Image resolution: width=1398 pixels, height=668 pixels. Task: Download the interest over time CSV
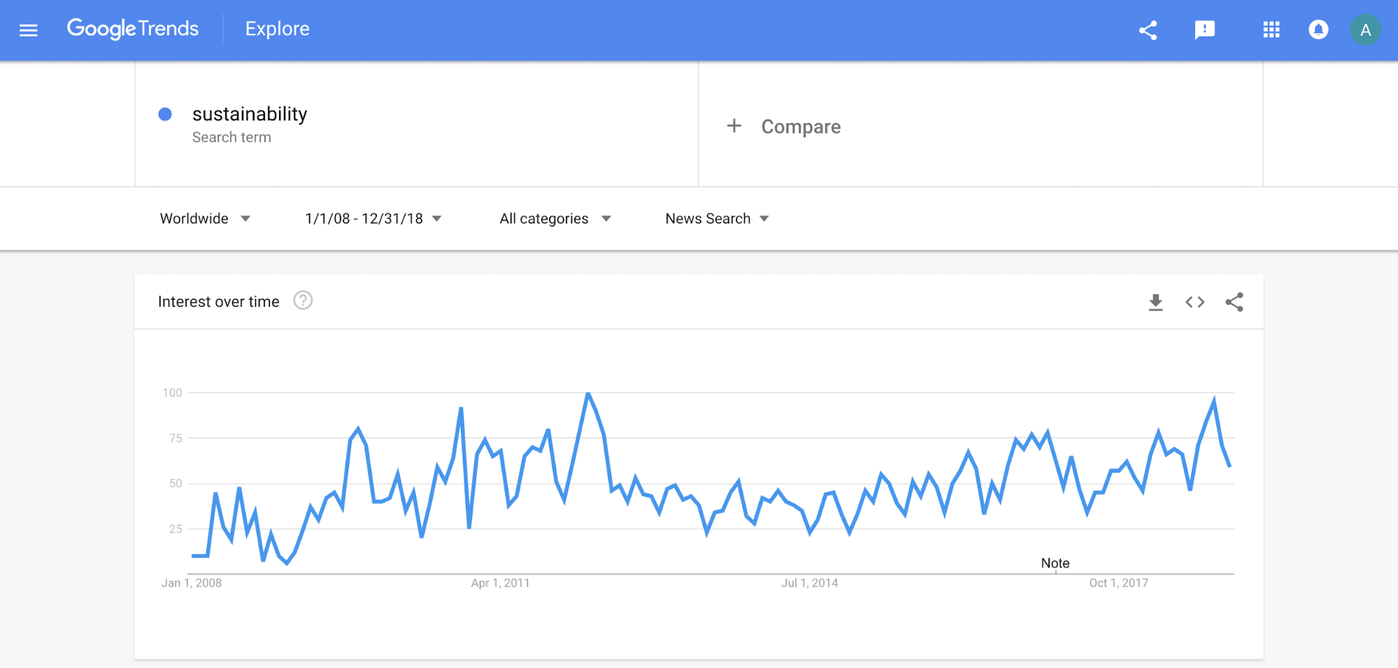click(x=1155, y=302)
